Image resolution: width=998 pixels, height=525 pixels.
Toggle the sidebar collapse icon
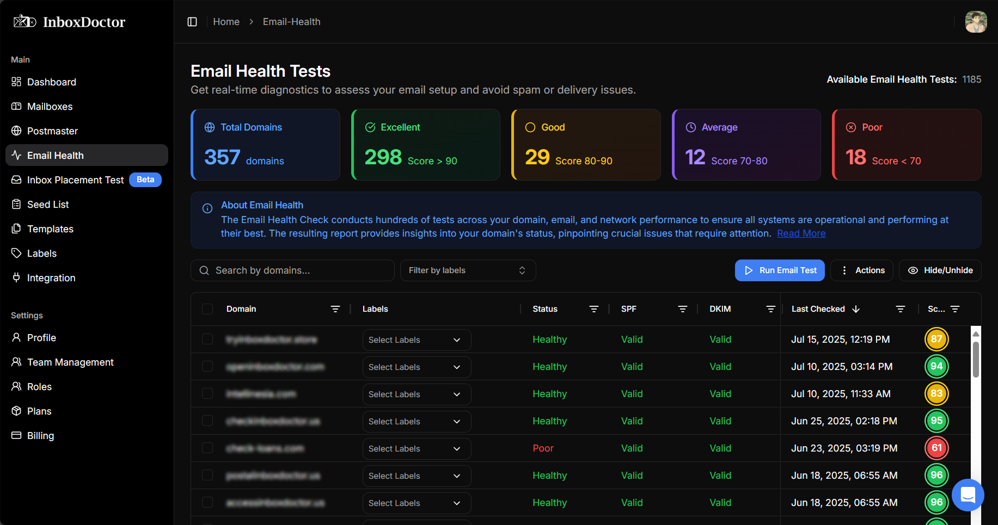click(192, 22)
